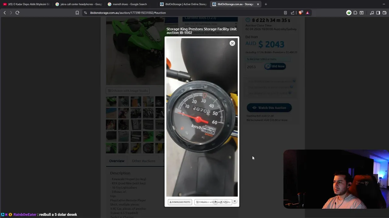Focus the ibidonstorage.com.au address bar
Viewport: 389px width, 218px height.
click(x=182, y=13)
